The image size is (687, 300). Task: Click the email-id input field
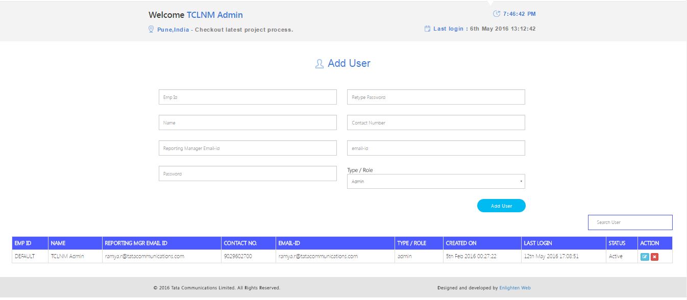[x=436, y=148]
